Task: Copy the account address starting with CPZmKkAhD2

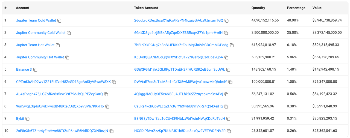Action: [114, 82]
